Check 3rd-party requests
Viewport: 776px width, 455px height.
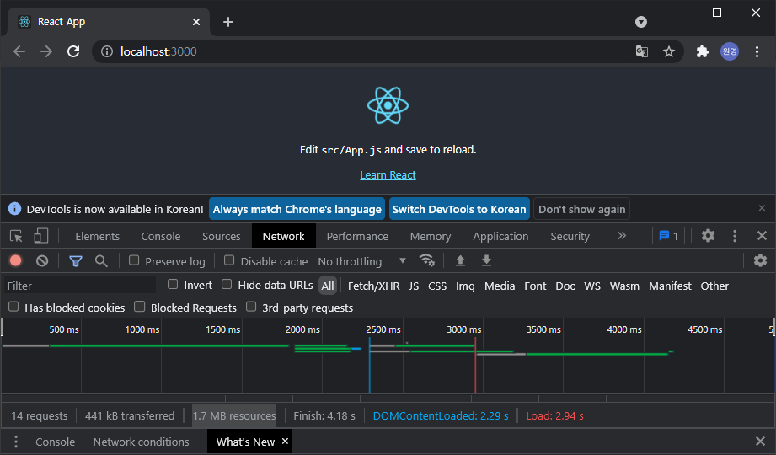[x=251, y=307]
